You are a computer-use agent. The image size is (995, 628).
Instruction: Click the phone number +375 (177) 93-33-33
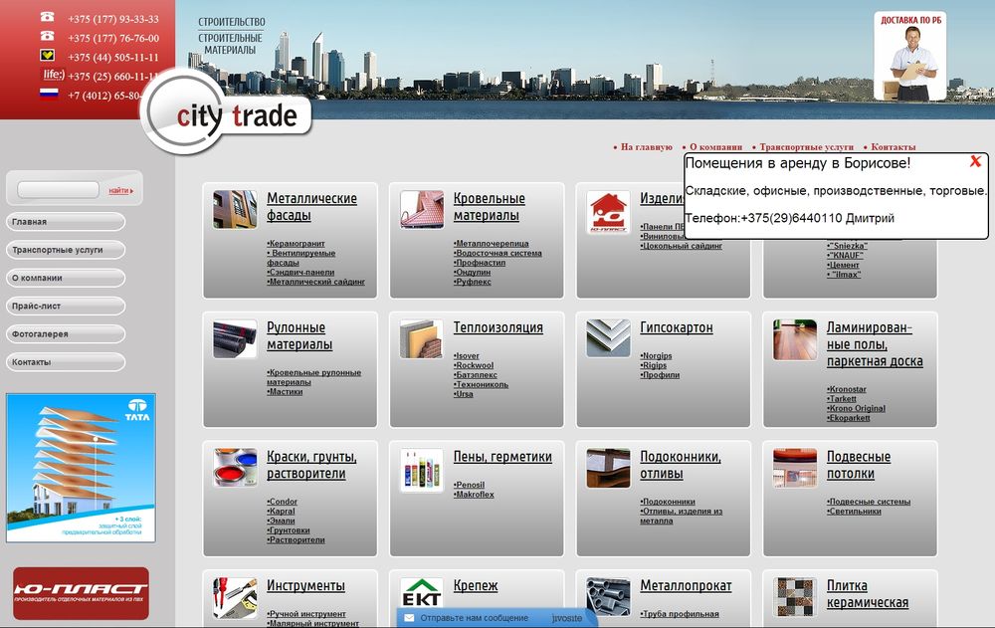point(113,19)
